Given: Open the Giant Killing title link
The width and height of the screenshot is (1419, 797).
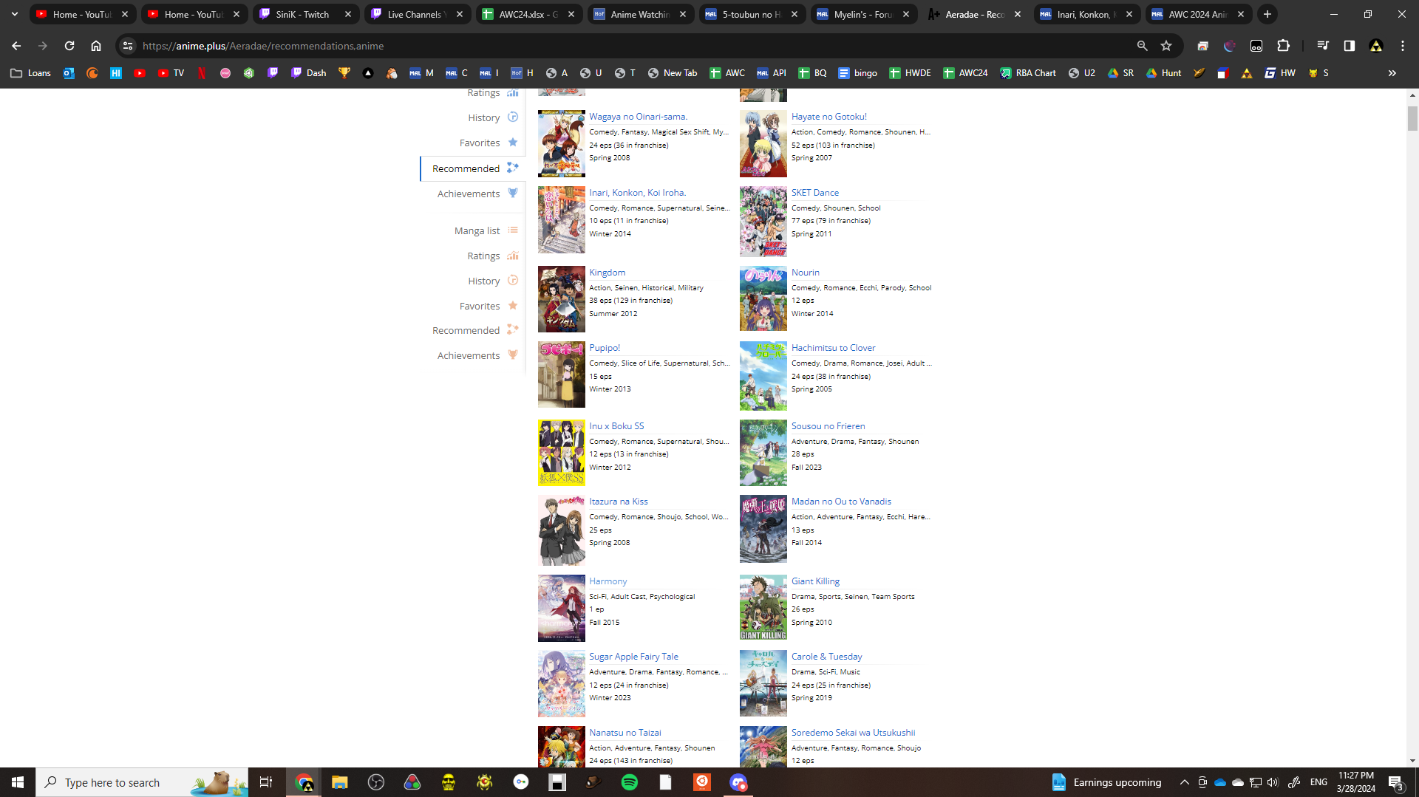Looking at the screenshot, I should tap(815, 581).
